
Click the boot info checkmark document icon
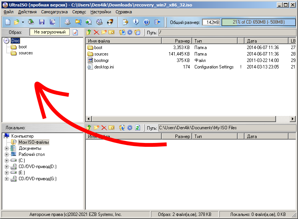pyautogui.click(x=76, y=32)
